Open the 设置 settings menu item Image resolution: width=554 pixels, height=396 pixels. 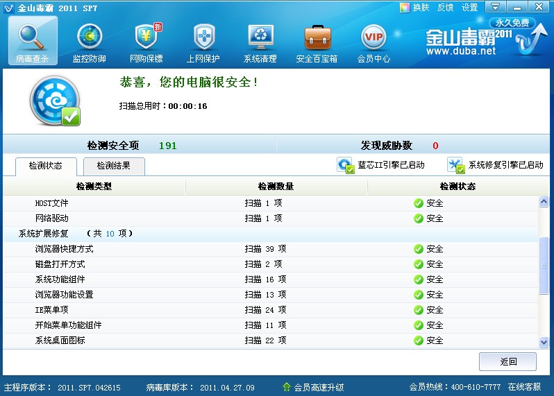[469, 8]
